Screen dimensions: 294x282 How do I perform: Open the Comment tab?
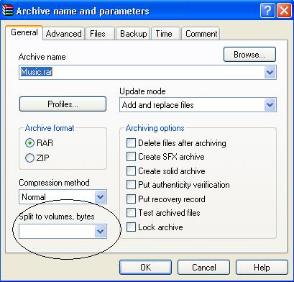tap(201, 34)
